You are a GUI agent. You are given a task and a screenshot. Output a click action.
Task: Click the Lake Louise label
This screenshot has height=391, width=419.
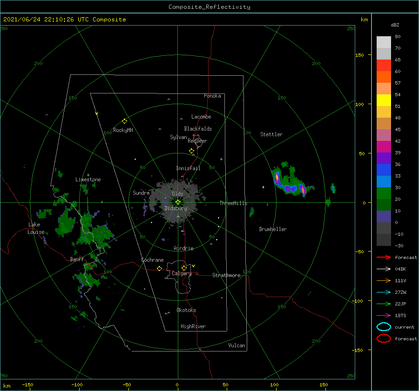(x=36, y=228)
